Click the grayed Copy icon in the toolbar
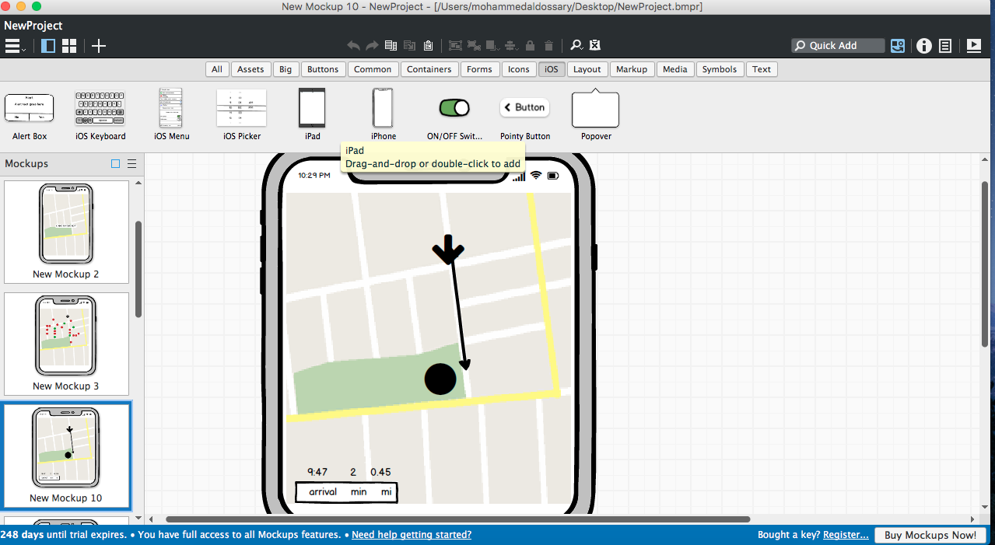Image resolution: width=995 pixels, height=545 pixels. pos(409,46)
